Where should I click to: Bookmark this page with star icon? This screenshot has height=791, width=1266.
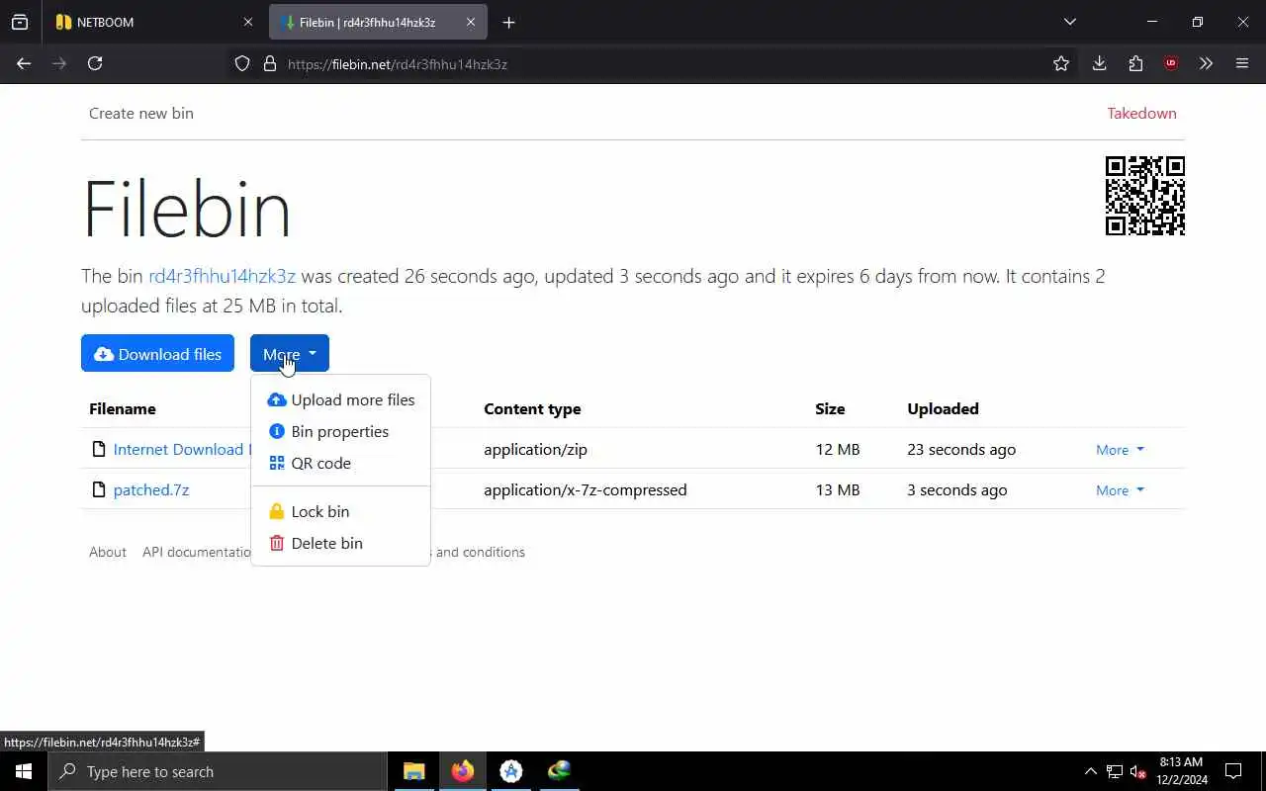(1061, 63)
